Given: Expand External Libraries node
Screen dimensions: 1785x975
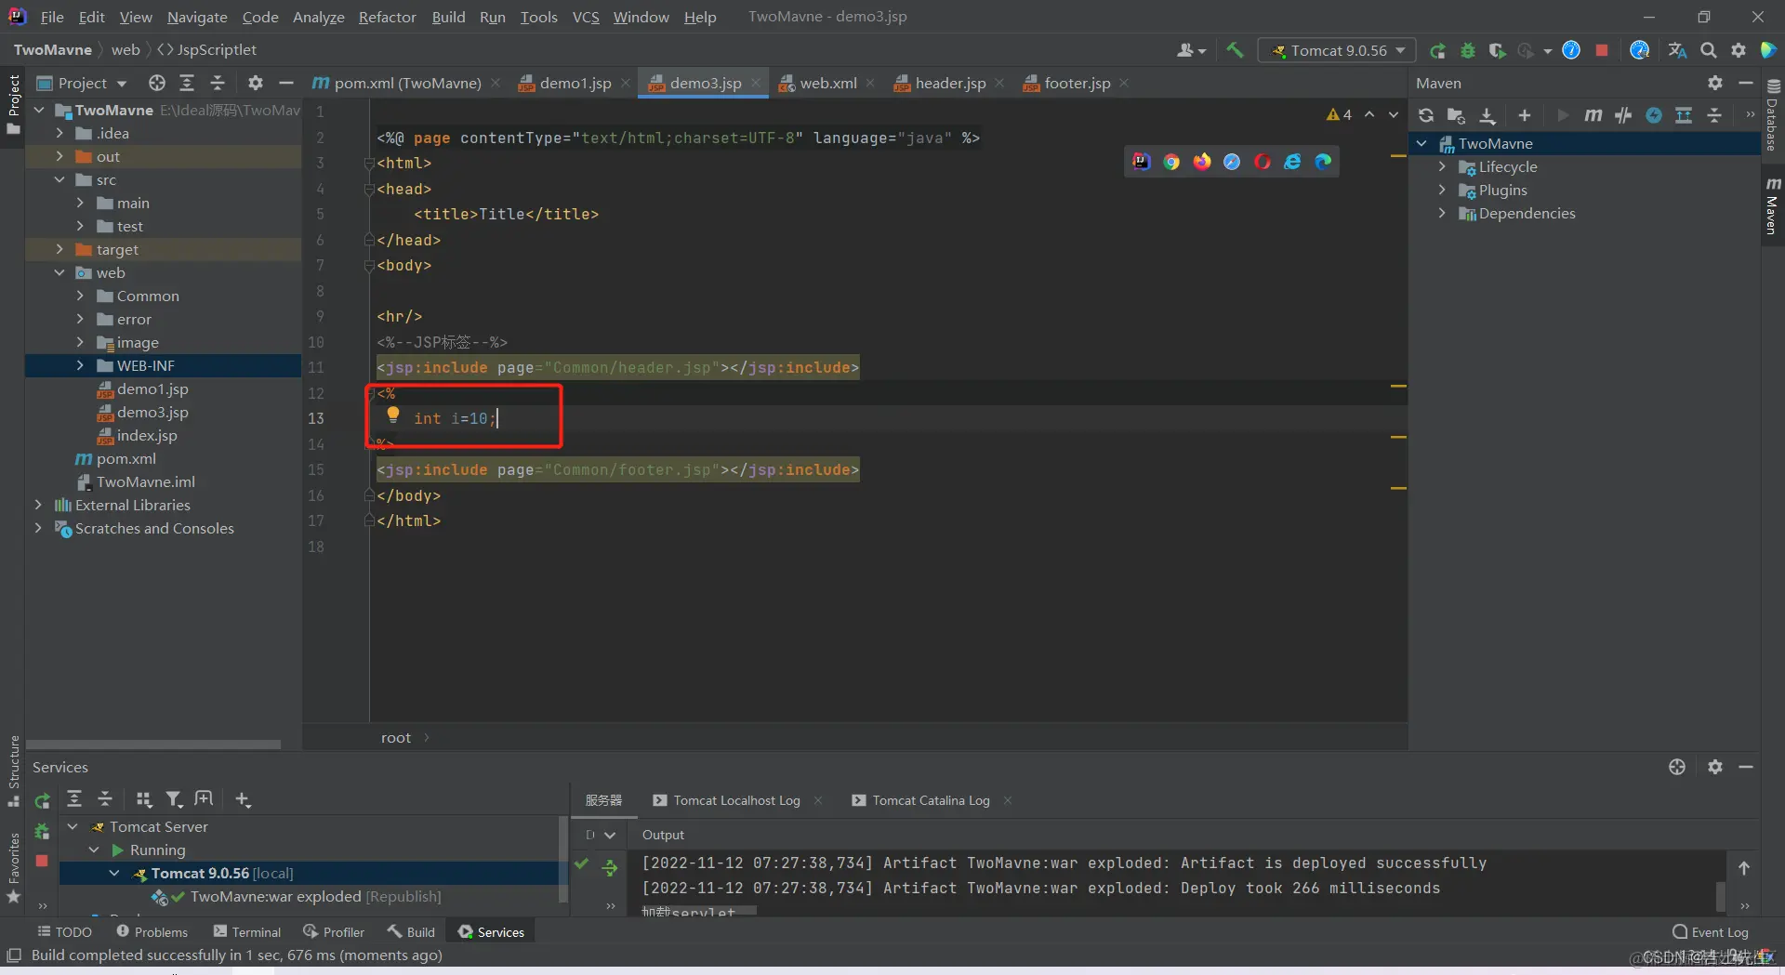Looking at the screenshot, I should point(38,505).
